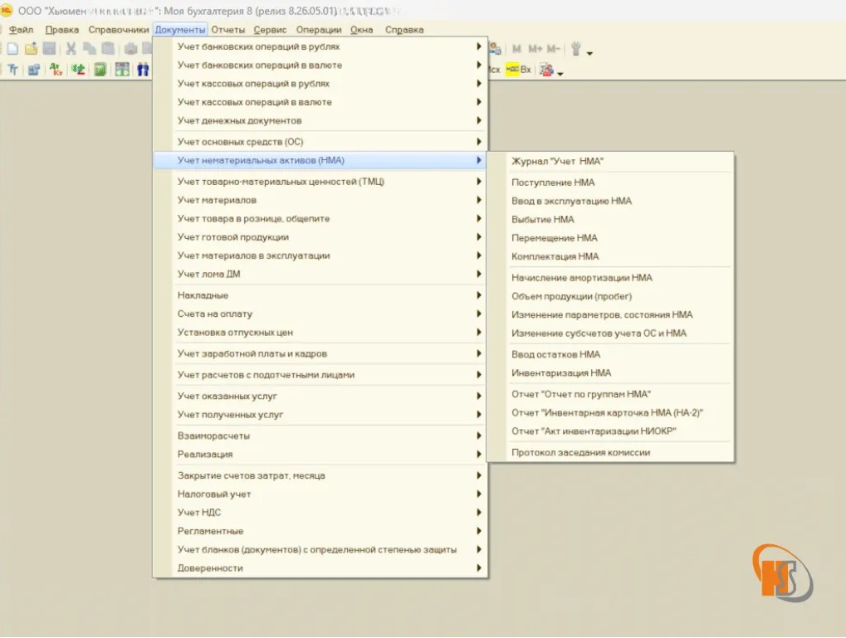Expand Учет банковских операций в рублях submenu
The height and width of the screenshot is (638, 846).
click(x=320, y=46)
